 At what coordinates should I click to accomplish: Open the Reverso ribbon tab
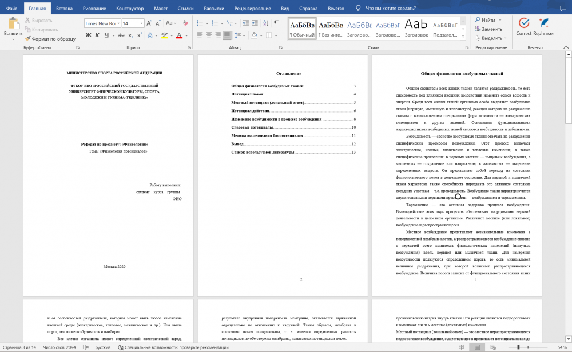click(336, 8)
